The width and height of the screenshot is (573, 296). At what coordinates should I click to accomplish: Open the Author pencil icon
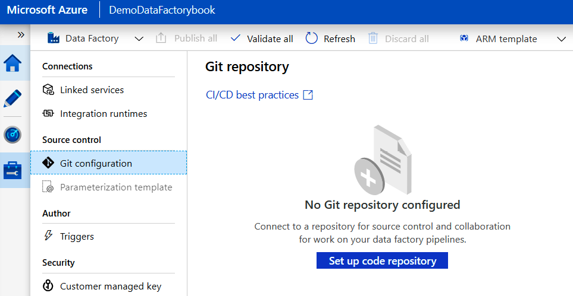13,98
